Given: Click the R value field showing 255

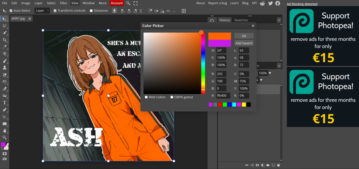Looking at the screenshot, I should 221,74.
